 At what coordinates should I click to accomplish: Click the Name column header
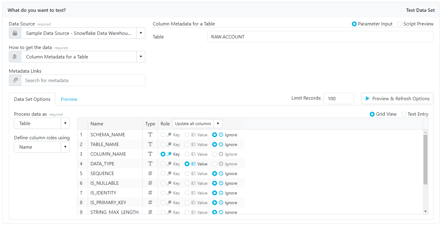[115, 124]
